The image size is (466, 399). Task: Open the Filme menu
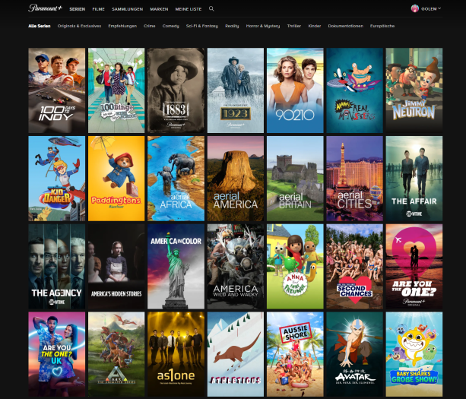98,9
